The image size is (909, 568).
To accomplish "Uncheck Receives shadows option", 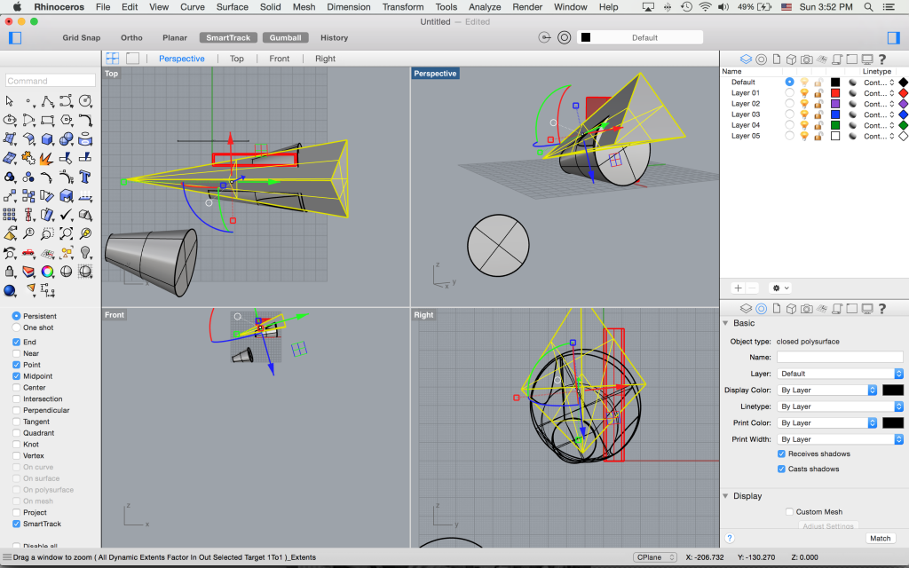I will pos(781,454).
